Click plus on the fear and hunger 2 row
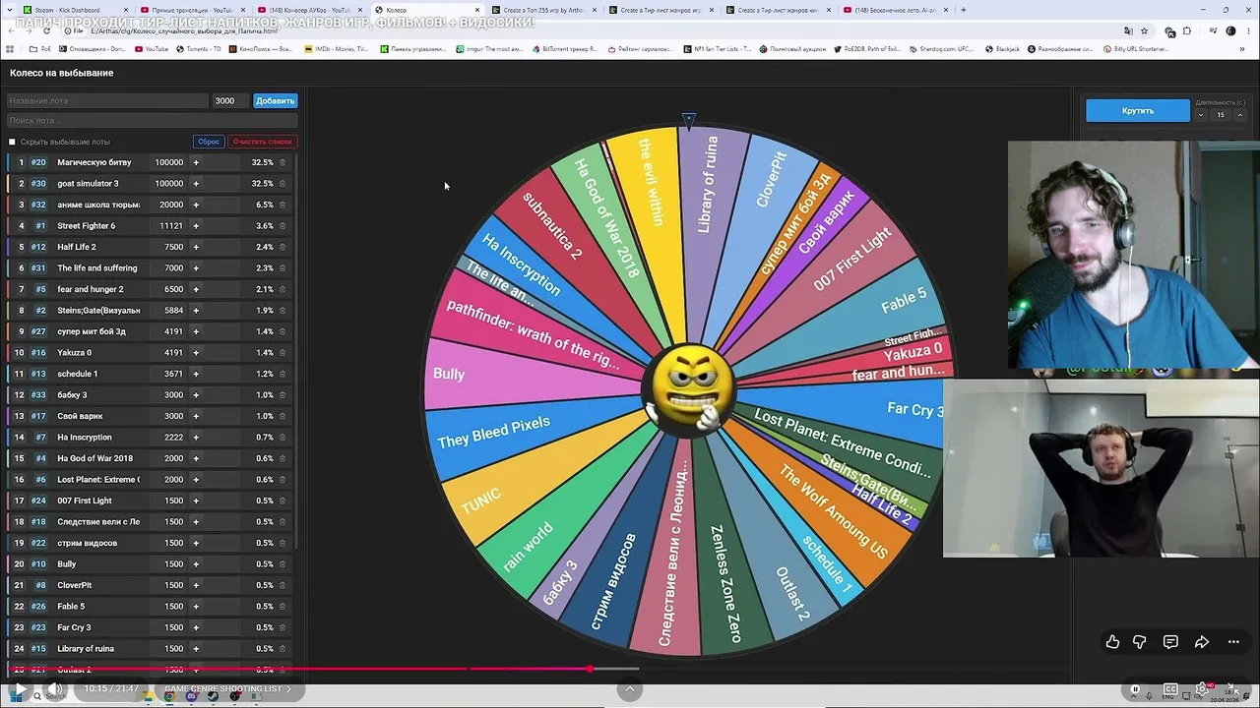This screenshot has height=708, width=1260. click(196, 289)
